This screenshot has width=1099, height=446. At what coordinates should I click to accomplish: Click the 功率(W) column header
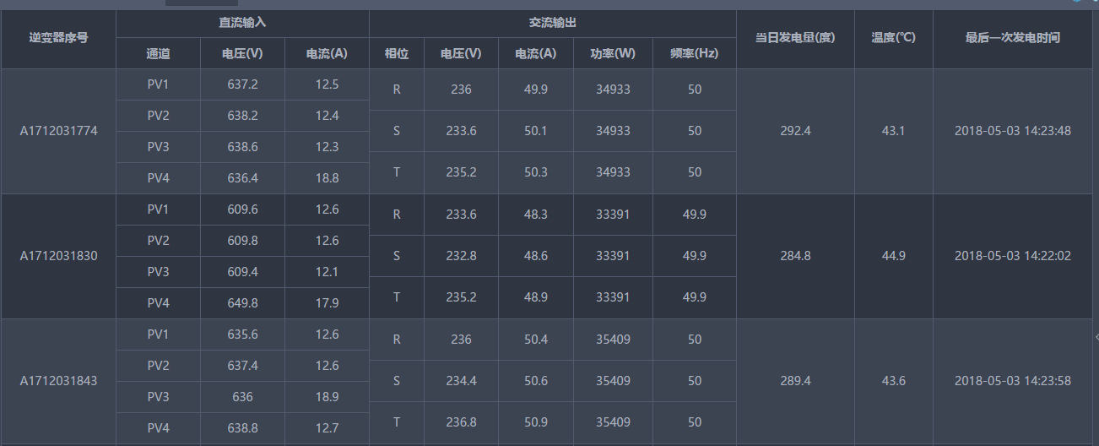(613, 53)
